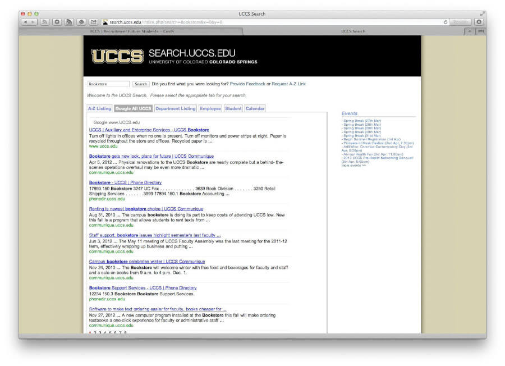Open the Downloads toolbar icon
Screen dimensions: 505x366
click(479, 22)
